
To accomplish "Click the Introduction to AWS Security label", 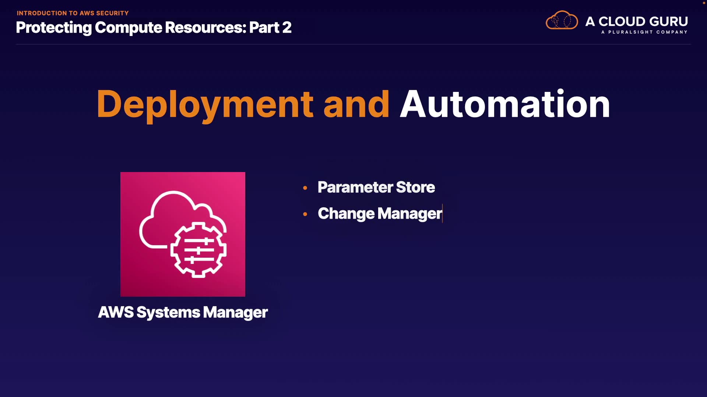I will tap(73, 13).
